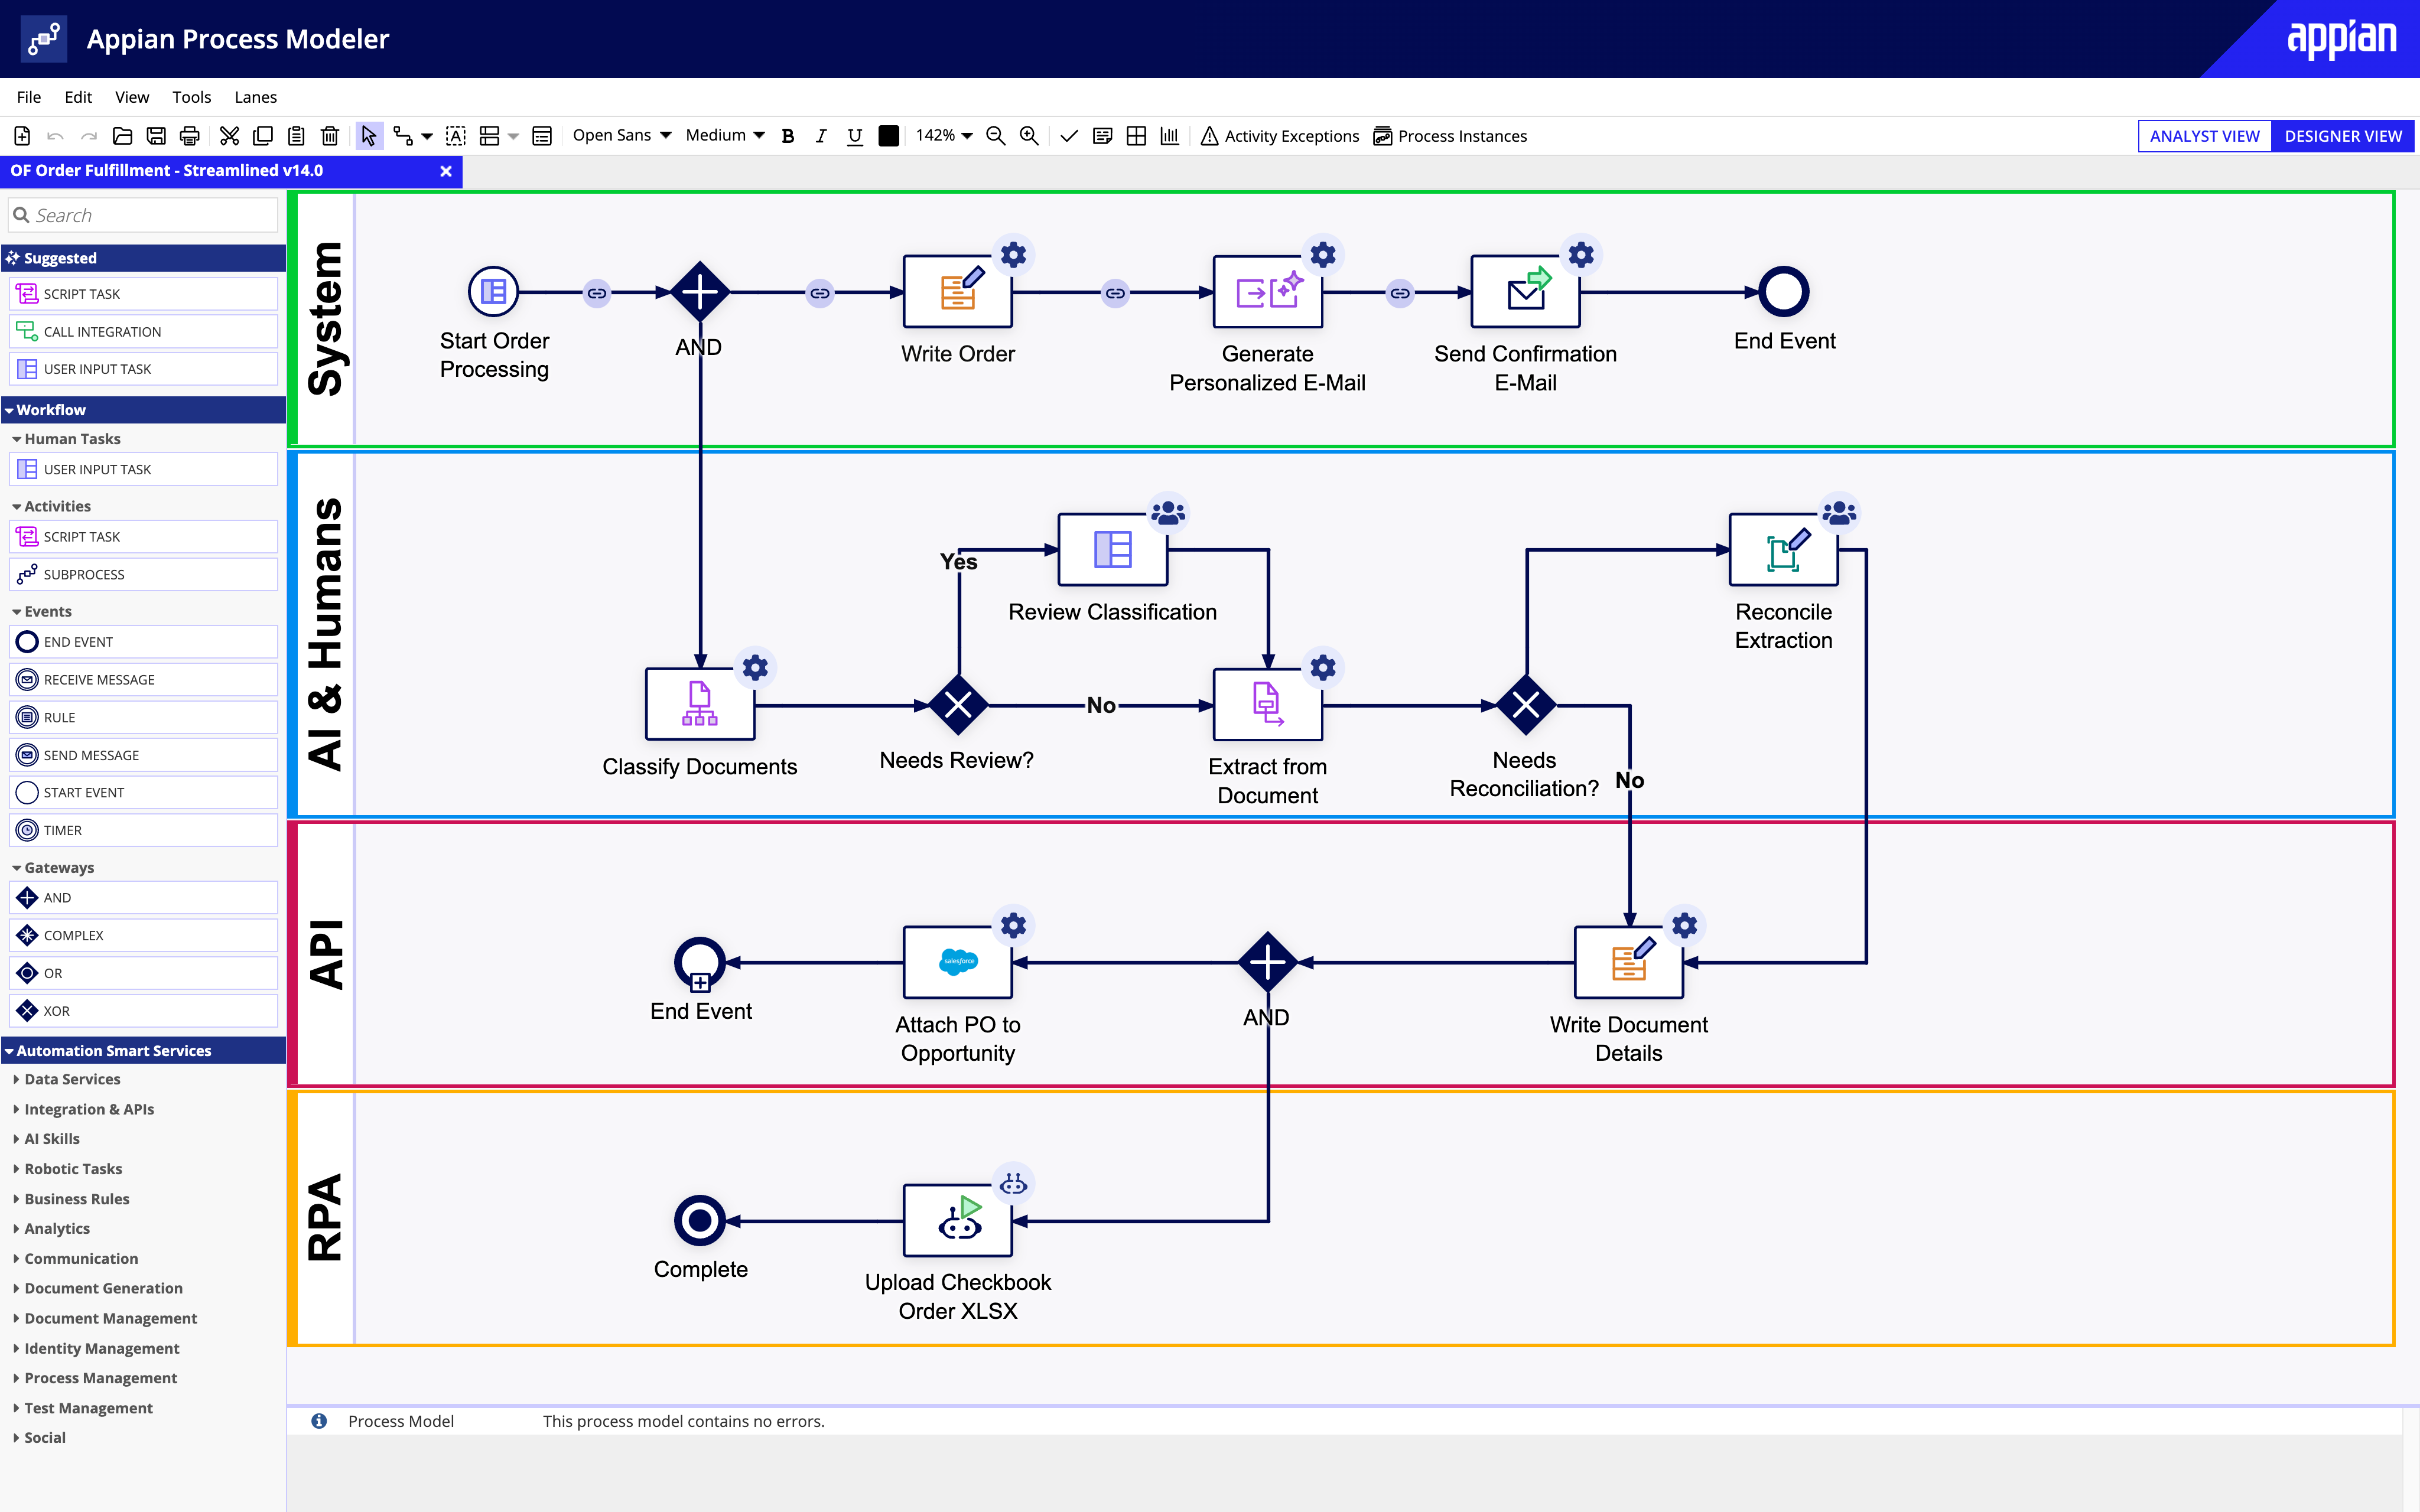Toggle italic text formatting
This screenshot has width=2420, height=1512.
pyautogui.click(x=821, y=136)
